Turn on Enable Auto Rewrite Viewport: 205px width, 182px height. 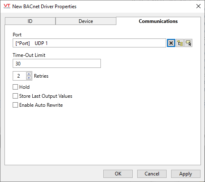click(x=15, y=105)
